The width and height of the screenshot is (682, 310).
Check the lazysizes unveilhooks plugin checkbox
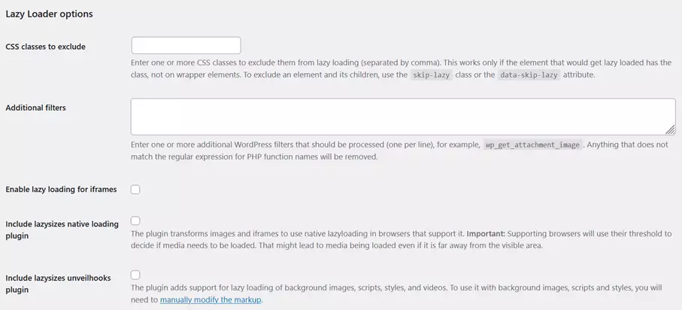(135, 275)
